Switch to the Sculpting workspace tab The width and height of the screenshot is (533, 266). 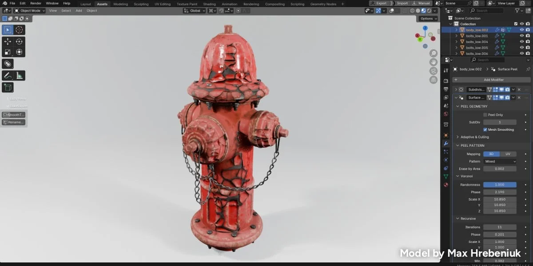click(x=141, y=4)
